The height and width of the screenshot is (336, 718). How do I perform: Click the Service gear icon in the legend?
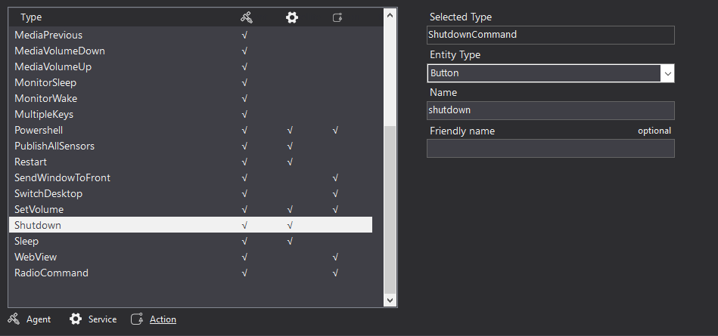pyautogui.click(x=76, y=319)
